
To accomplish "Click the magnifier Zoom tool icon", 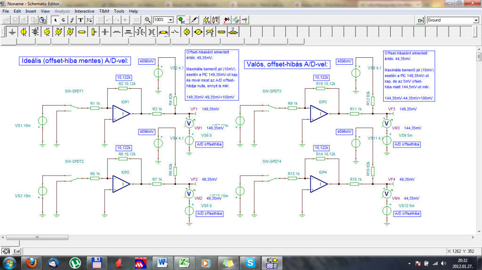I will tap(147, 20).
